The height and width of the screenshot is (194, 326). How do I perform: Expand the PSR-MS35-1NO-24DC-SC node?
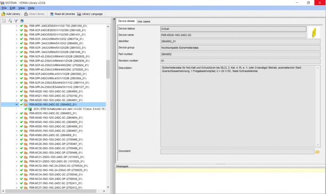[x=17, y=113]
